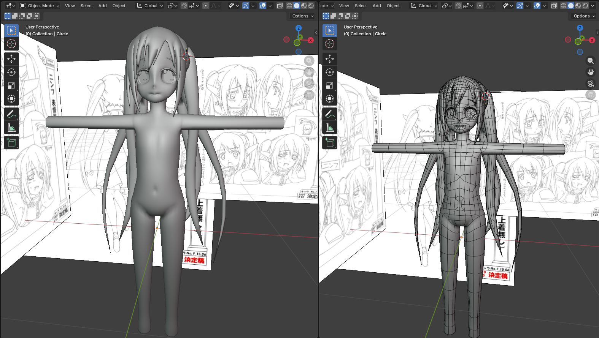Switch to solid shading in left viewport
Screen dimensions: 599x338
point(297,6)
